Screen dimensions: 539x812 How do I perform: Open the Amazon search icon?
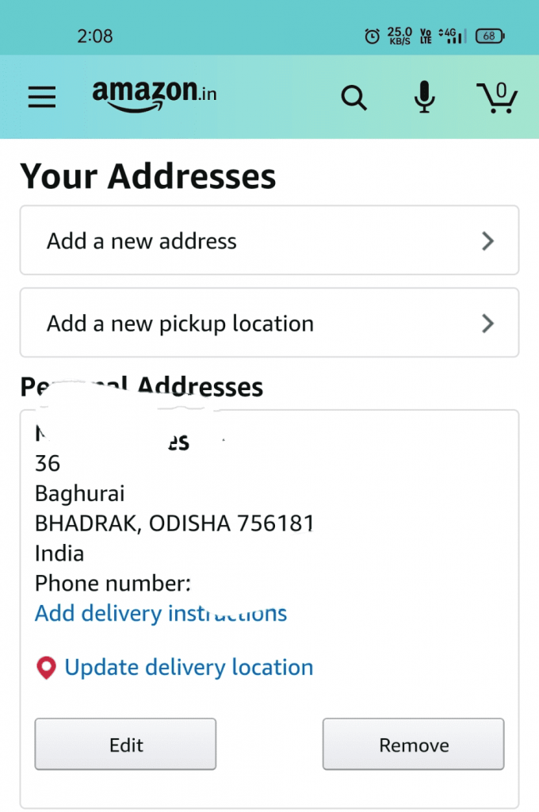(x=354, y=97)
